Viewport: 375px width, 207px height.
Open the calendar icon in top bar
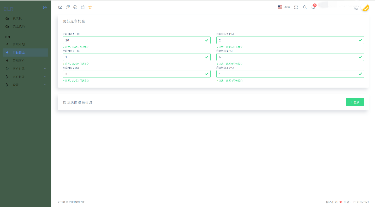click(x=83, y=7)
